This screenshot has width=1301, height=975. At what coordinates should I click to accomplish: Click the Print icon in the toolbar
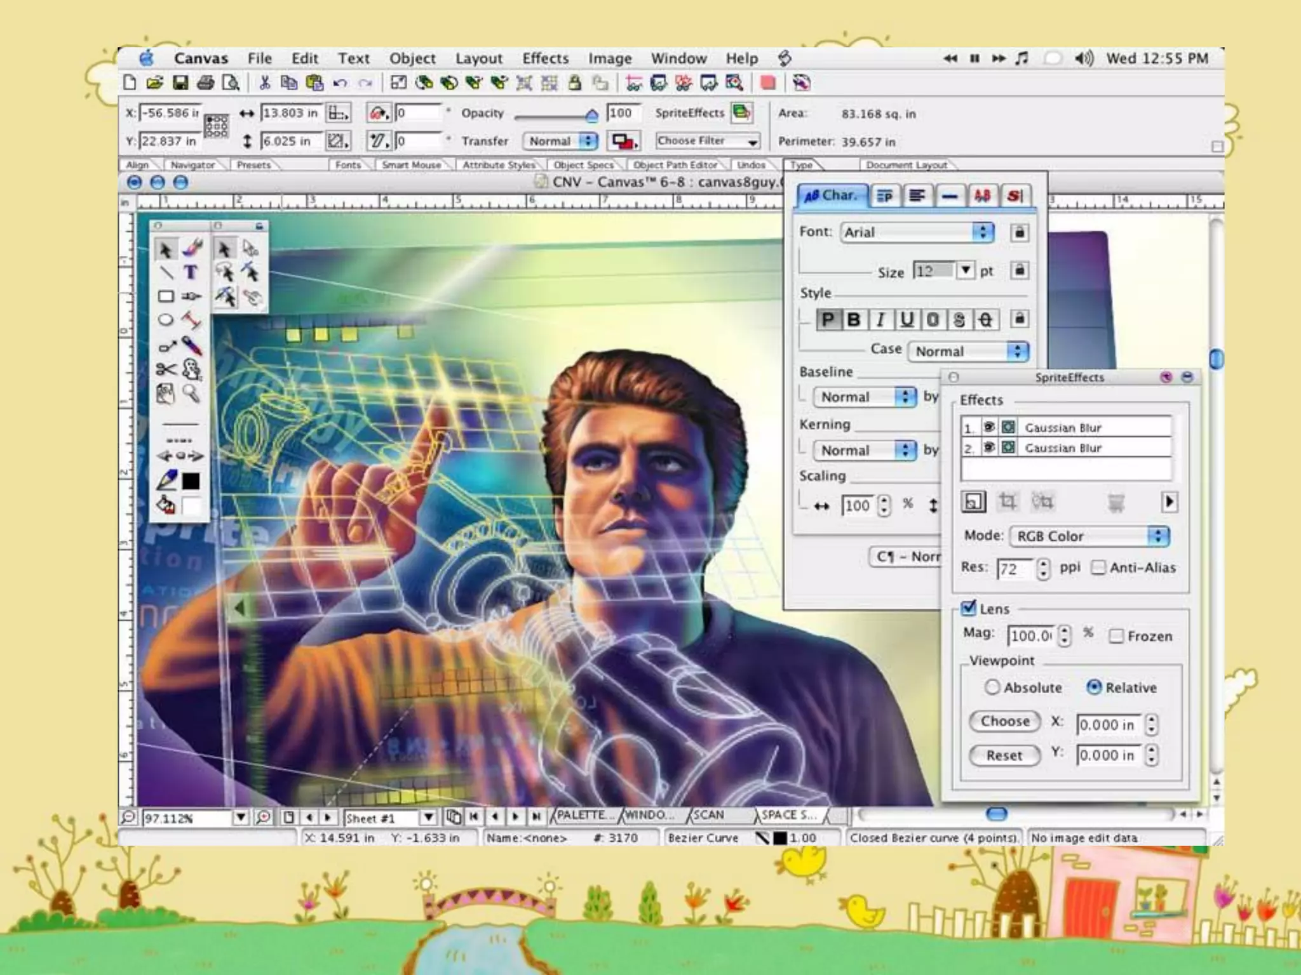pos(205,83)
